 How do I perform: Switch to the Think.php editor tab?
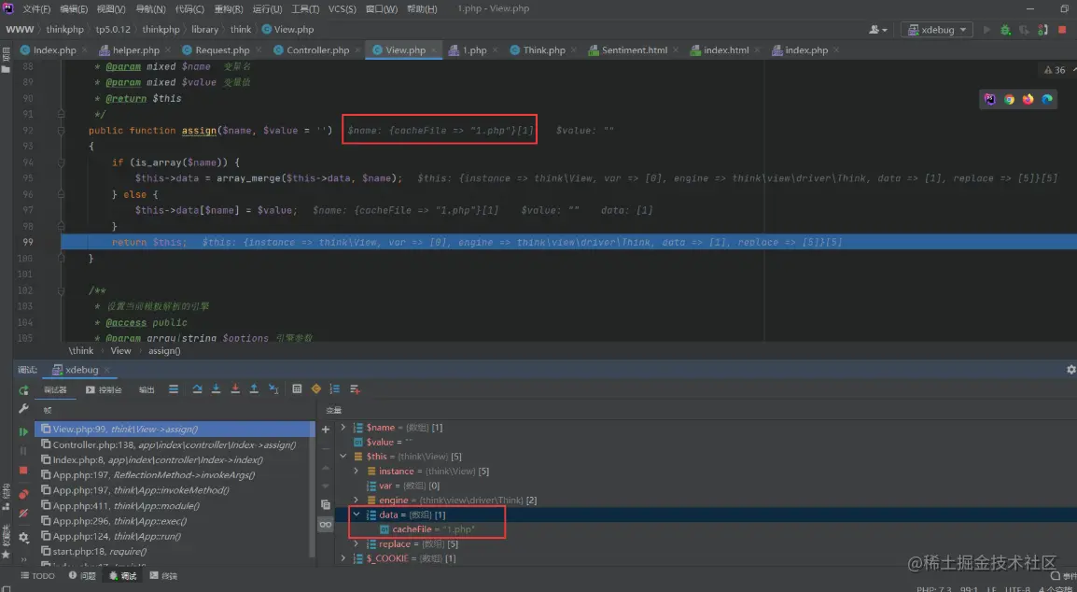(544, 50)
